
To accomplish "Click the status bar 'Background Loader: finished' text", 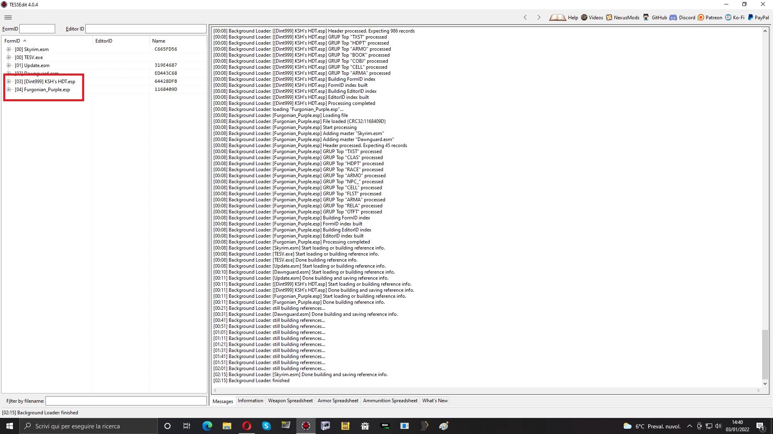I will click(40, 413).
